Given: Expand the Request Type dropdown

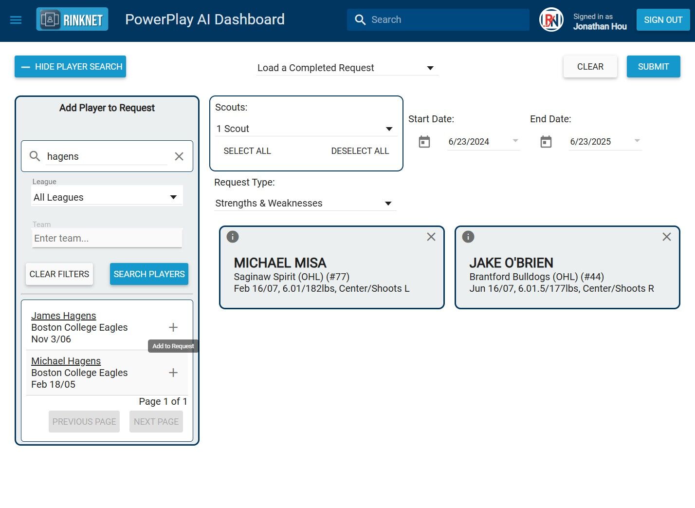Looking at the screenshot, I should click(305, 203).
